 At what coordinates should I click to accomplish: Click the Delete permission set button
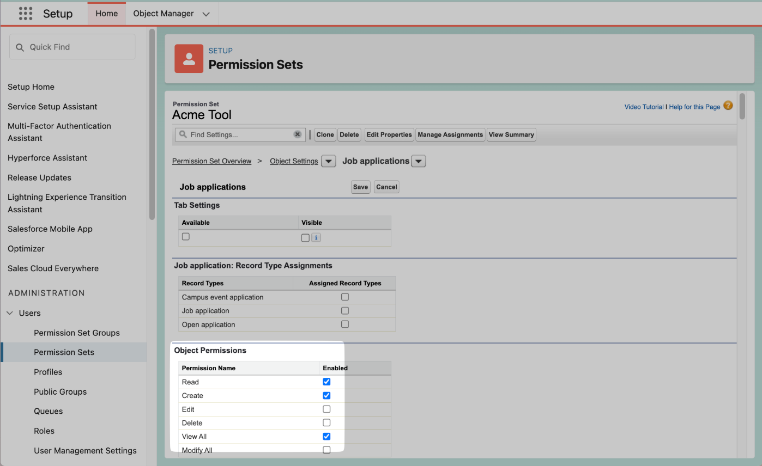click(349, 134)
